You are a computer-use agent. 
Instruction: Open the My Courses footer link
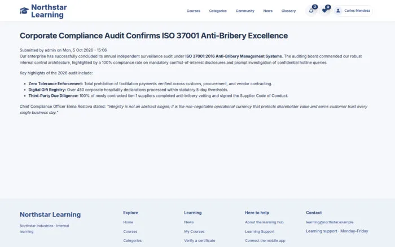(x=194, y=231)
